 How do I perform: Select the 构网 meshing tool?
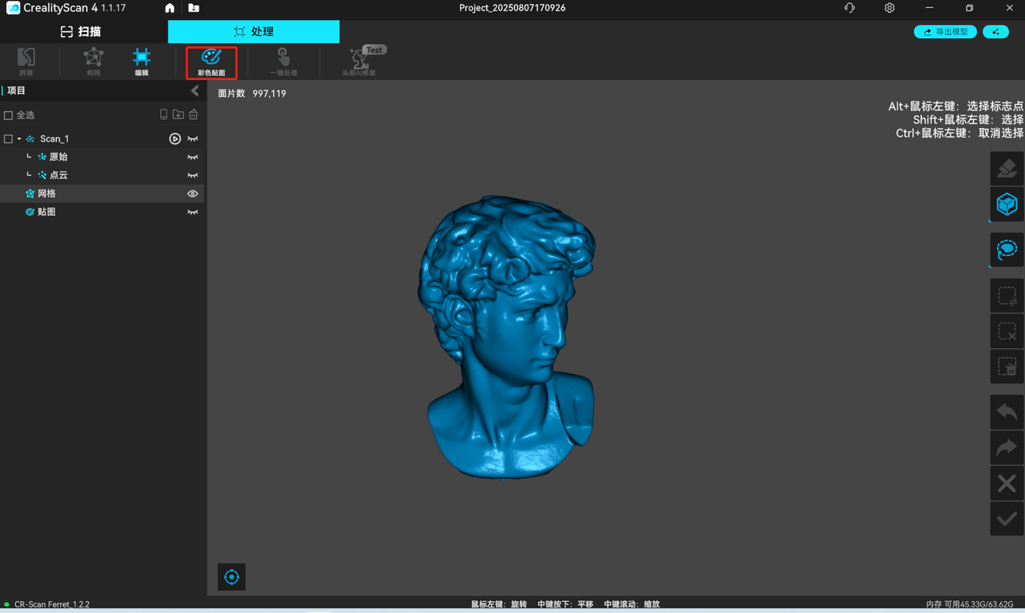(x=94, y=62)
